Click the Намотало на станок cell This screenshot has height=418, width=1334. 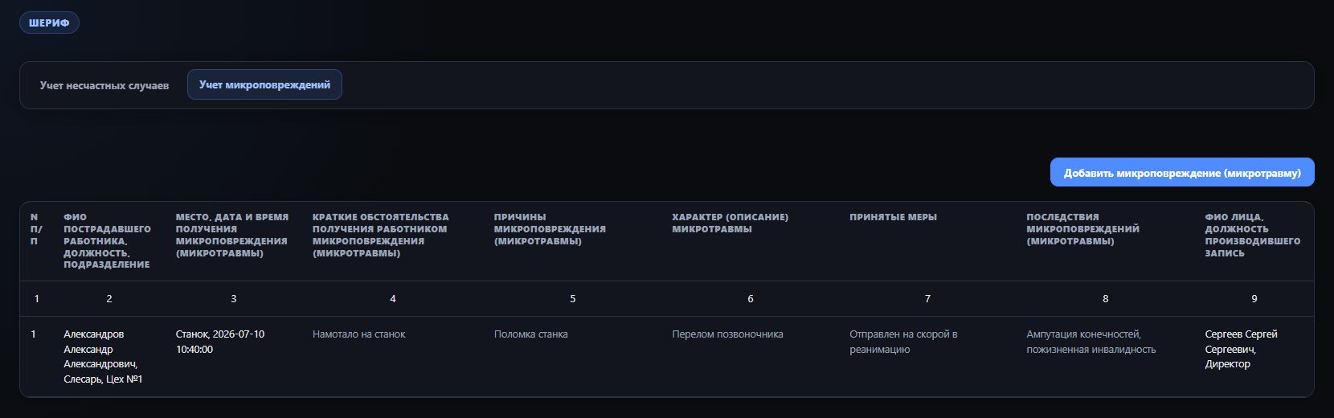pos(358,334)
